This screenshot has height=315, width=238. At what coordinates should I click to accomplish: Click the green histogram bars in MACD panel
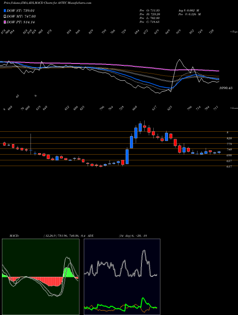point(68,273)
